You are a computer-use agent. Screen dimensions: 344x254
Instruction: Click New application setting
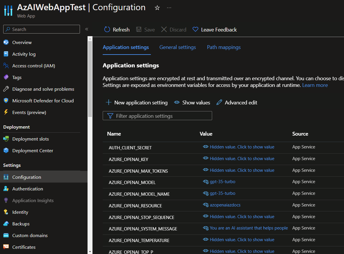(x=137, y=102)
